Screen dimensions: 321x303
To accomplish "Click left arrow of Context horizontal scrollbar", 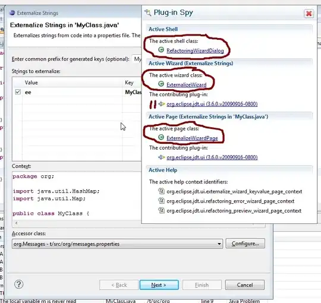I will (16, 223).
